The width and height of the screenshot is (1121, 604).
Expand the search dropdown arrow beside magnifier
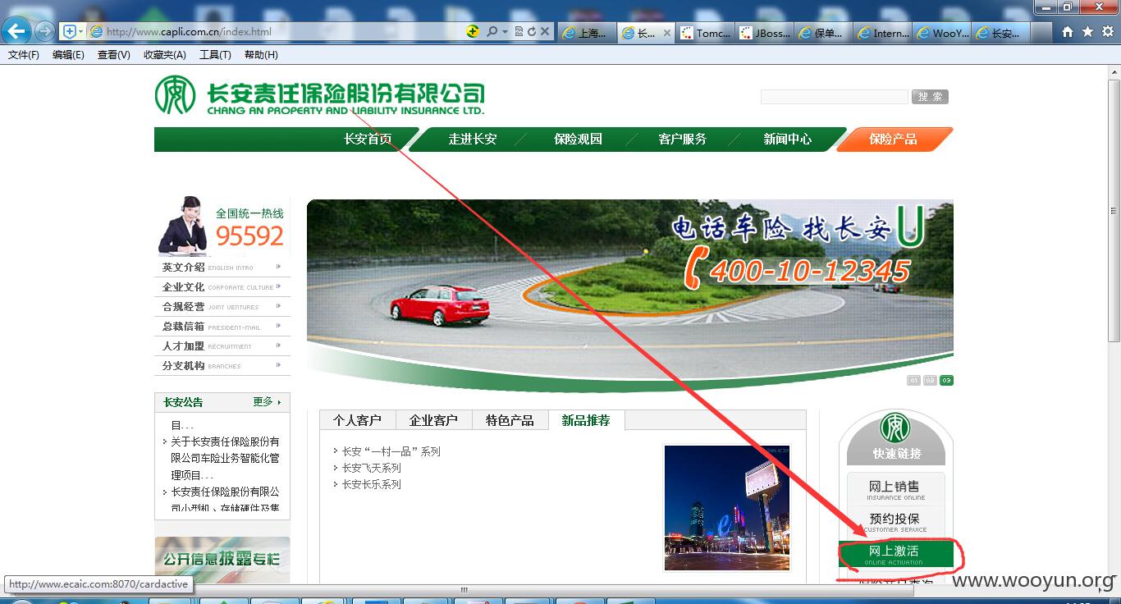[x=505, y=31]
